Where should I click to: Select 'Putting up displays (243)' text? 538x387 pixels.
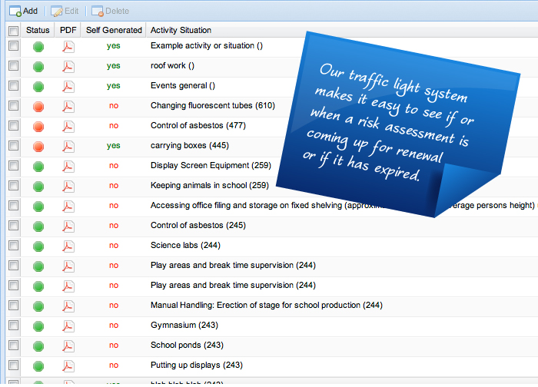tap(197, 365)
